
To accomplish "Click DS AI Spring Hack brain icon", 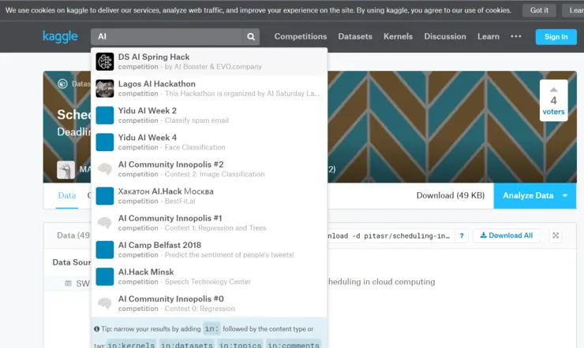I will click(x=105, y=61).
